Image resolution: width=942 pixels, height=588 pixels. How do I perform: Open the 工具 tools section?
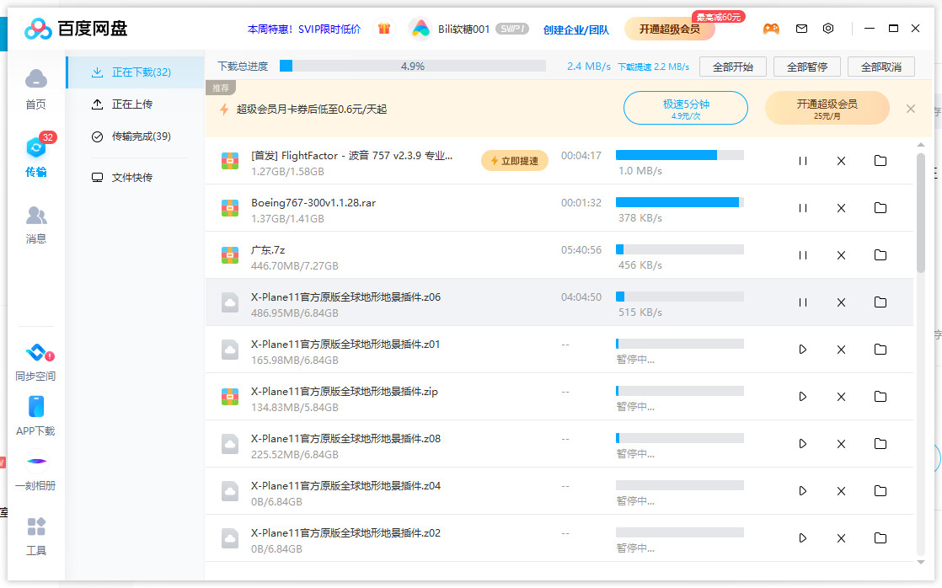coord(36,536)
